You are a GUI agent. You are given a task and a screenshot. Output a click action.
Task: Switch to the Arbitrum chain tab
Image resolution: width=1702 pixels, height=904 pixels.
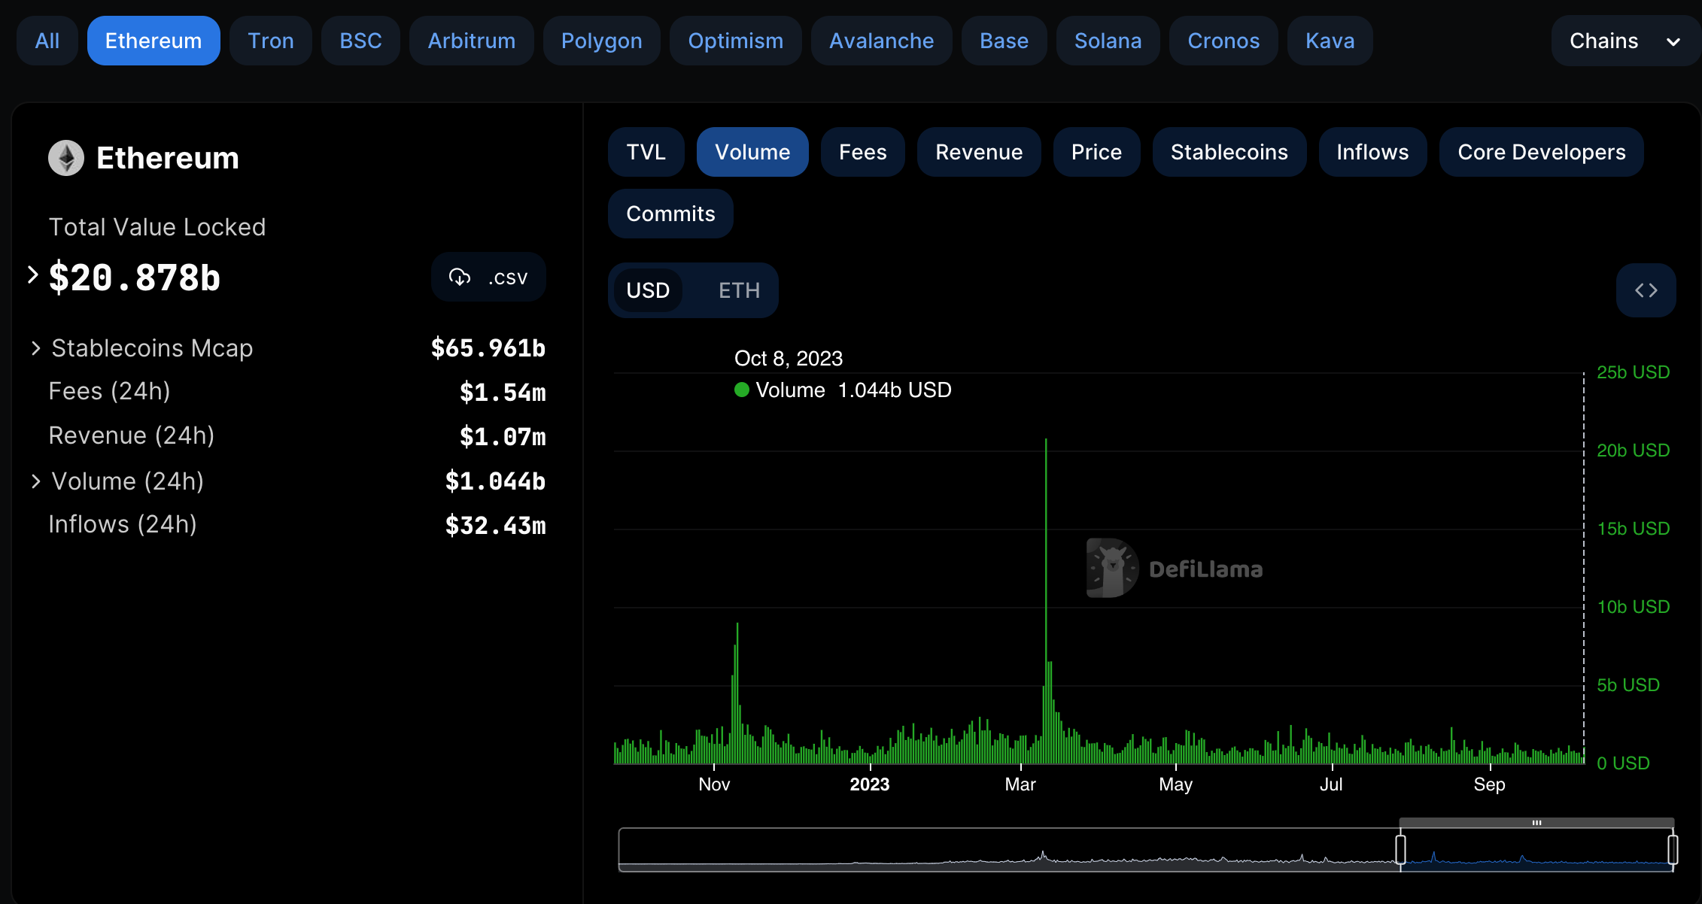click(x=471, y=41)
